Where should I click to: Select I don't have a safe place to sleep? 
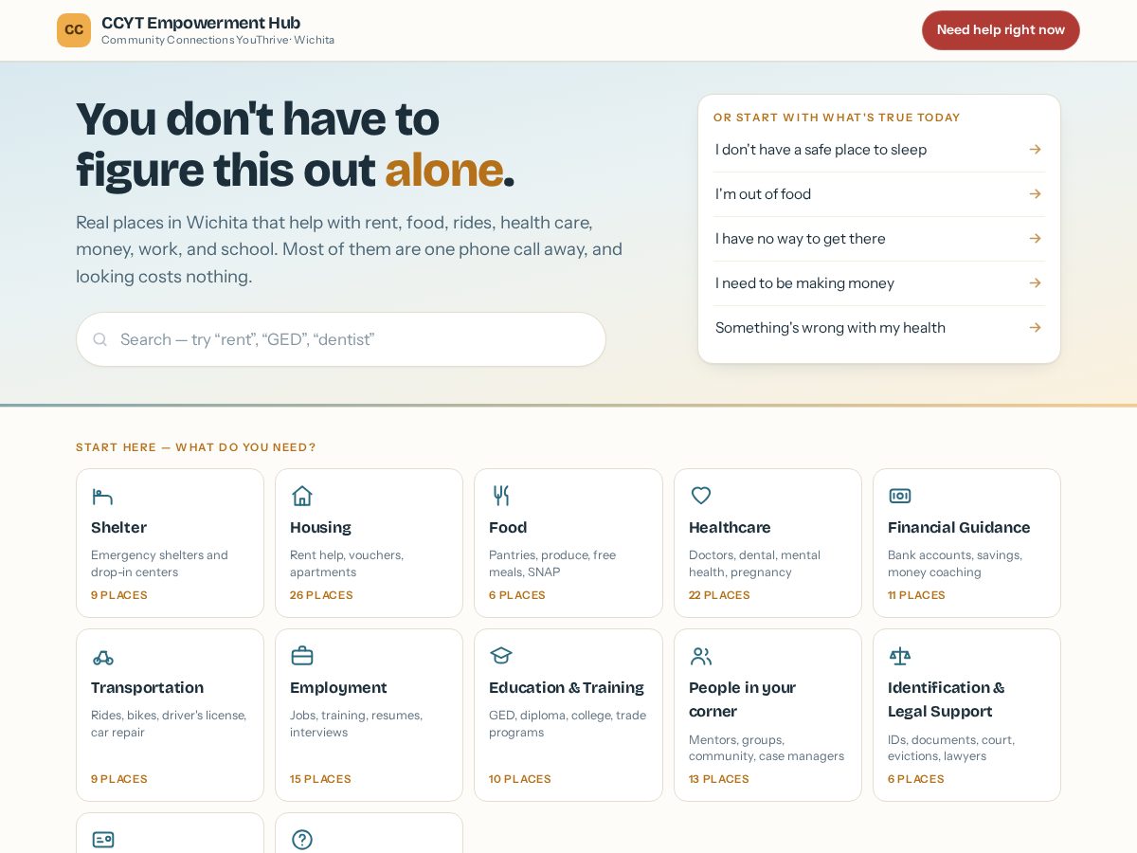point(878,150)
